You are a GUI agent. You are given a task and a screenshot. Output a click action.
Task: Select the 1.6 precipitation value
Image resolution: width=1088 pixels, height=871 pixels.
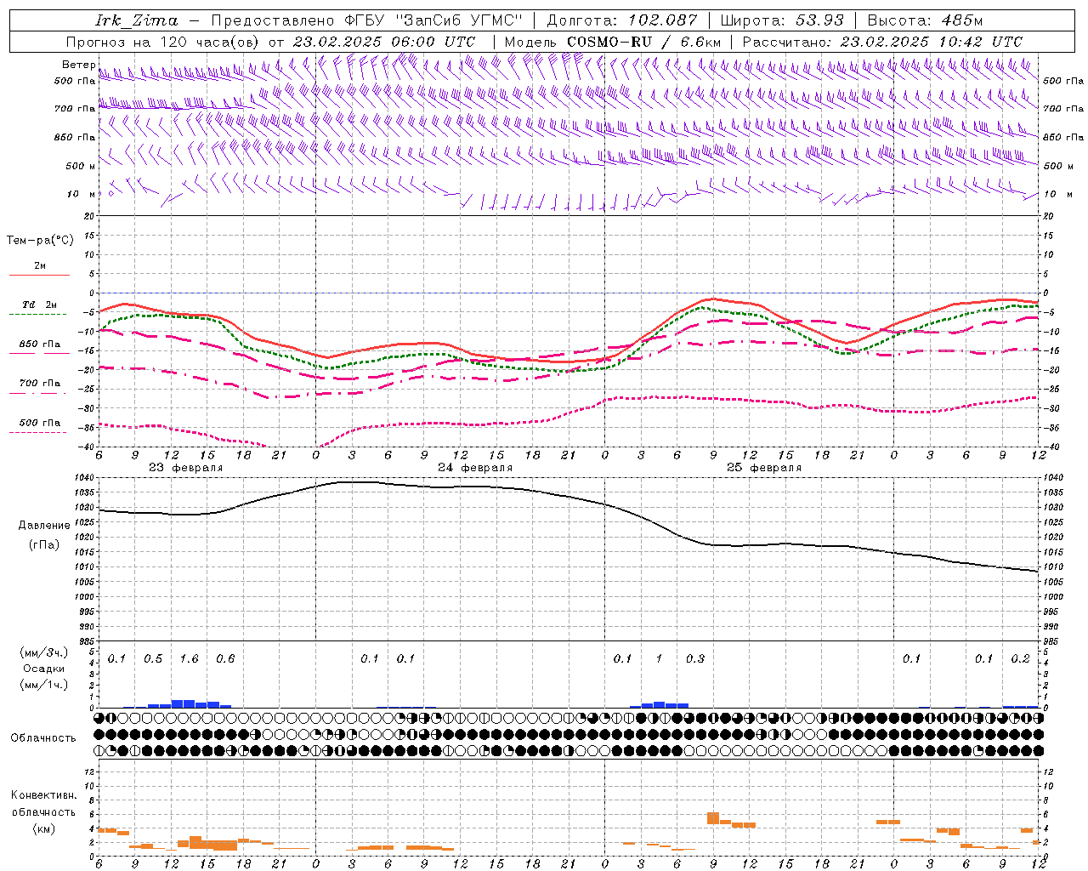[189, 659]
